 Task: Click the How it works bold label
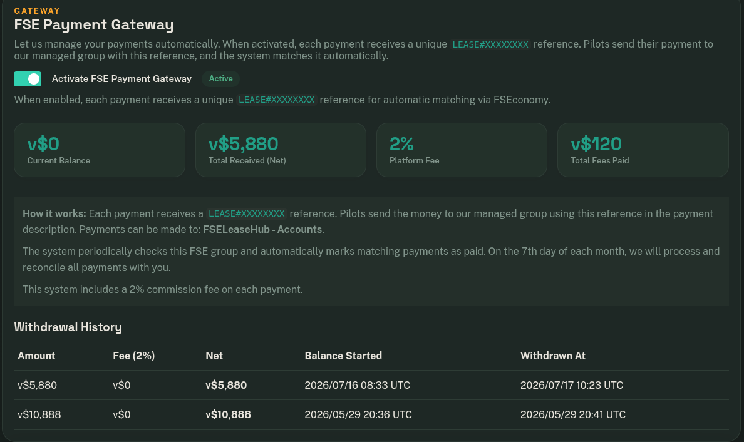click(x=54, y=214)
